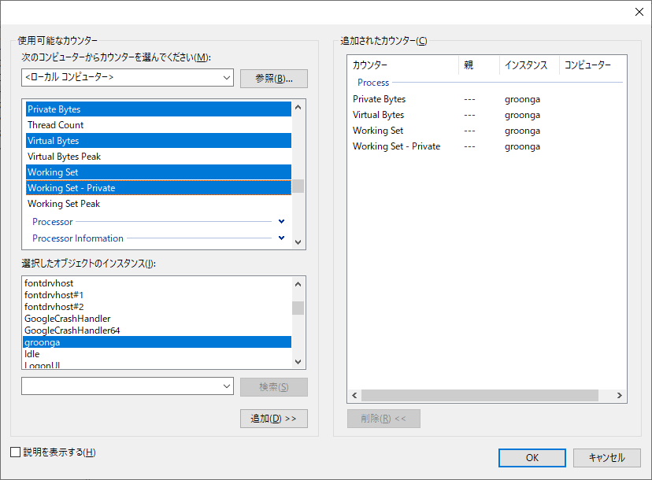Click the インスタンス column header

tap(525, 65)
